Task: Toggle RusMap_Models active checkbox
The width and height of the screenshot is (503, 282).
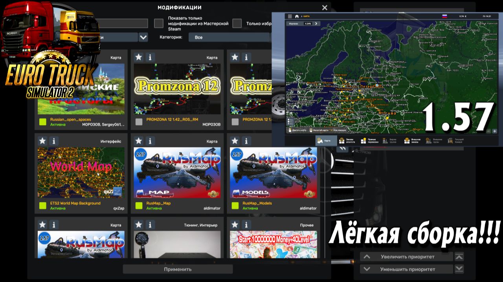Action: [235, 206]
